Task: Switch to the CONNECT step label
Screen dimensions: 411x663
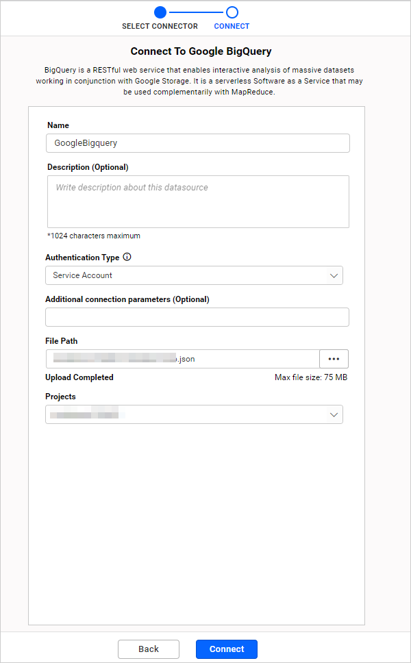Action: coord(231,26)
